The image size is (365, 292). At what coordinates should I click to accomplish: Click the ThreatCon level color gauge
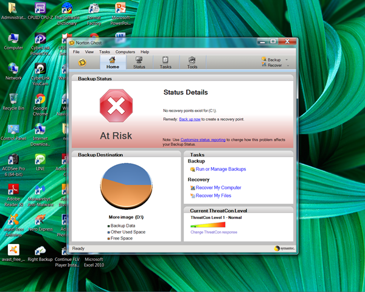click(x=207, y=225)
